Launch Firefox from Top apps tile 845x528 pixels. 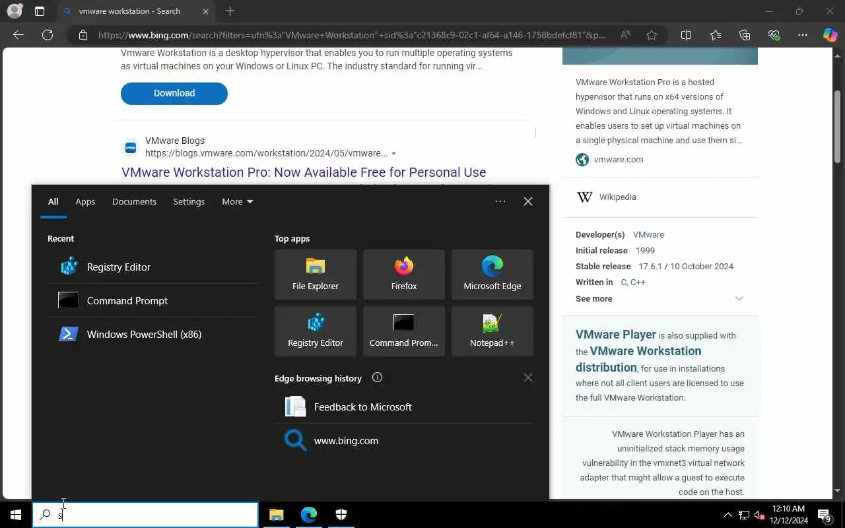pyautogui.click(x=404, y=275)
